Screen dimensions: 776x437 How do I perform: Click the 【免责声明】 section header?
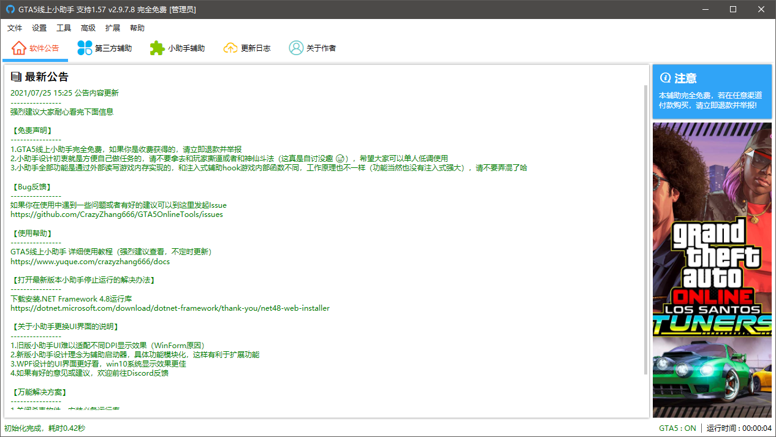[x=32, y=131]
